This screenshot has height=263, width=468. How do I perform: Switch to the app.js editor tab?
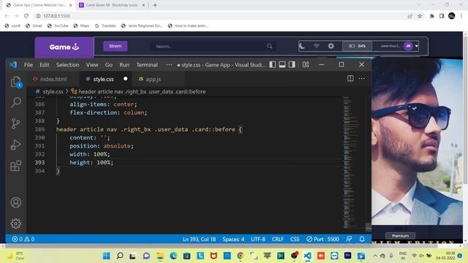coord(153,79)
